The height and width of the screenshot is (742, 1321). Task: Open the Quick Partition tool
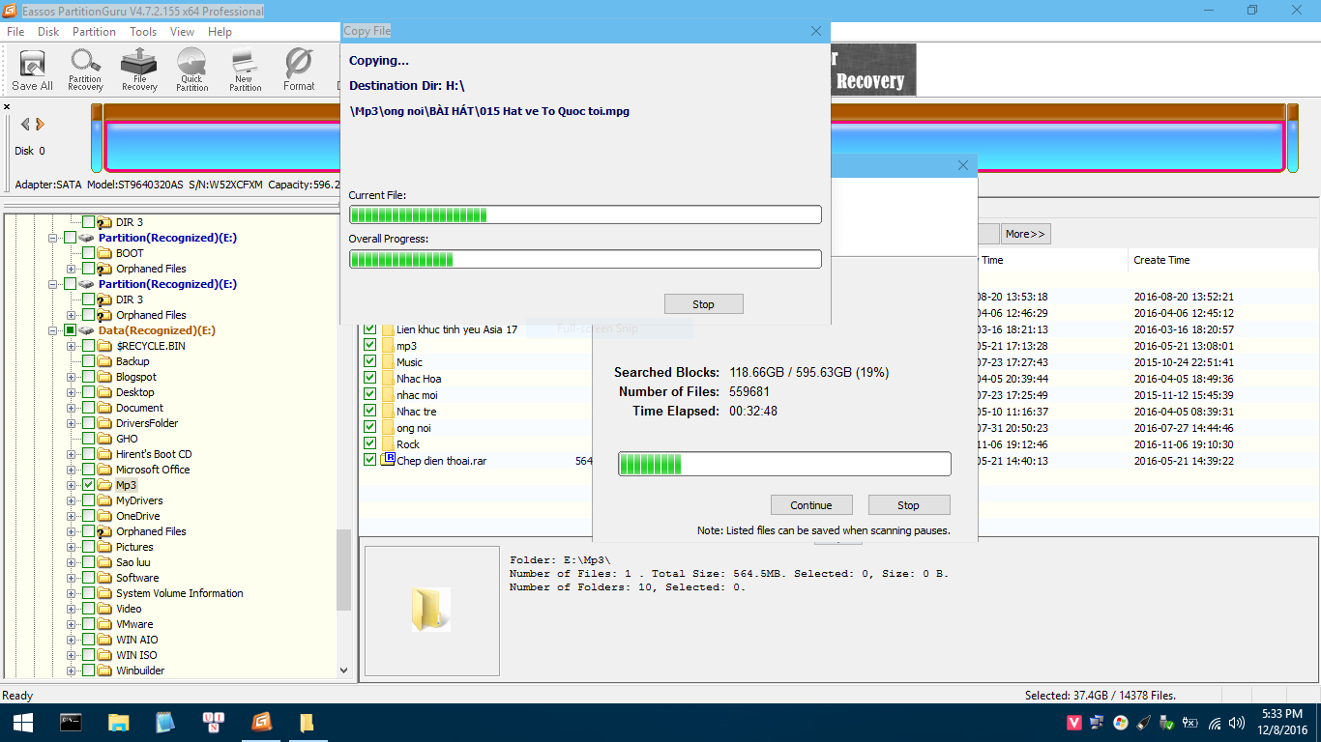pyautogui.click(x=191, y=71)
